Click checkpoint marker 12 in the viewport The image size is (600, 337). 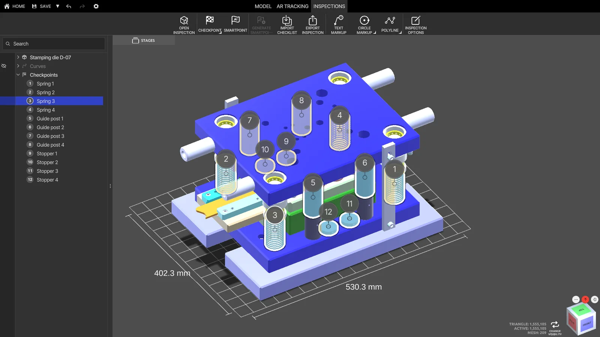tap(328, 212)
